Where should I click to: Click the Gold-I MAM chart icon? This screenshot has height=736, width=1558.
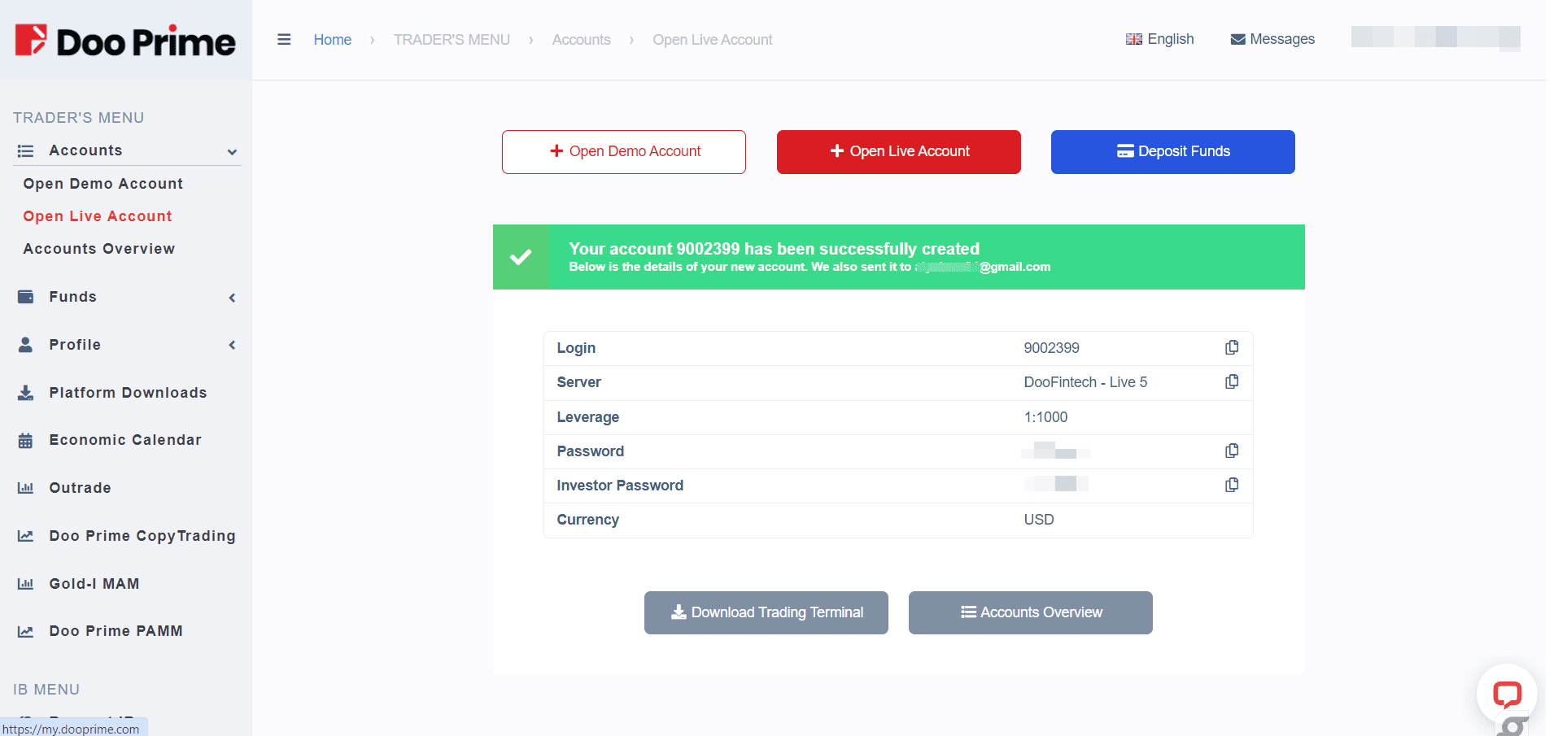26,584
